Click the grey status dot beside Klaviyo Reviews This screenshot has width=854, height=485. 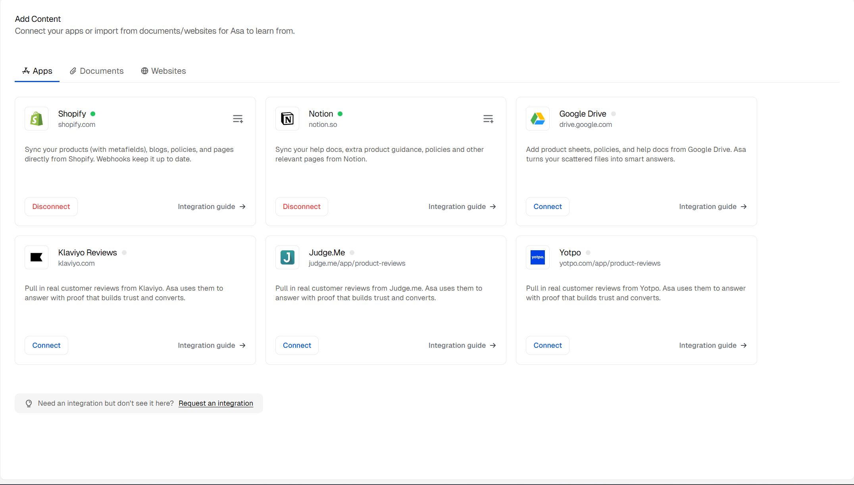click(124, 253)
